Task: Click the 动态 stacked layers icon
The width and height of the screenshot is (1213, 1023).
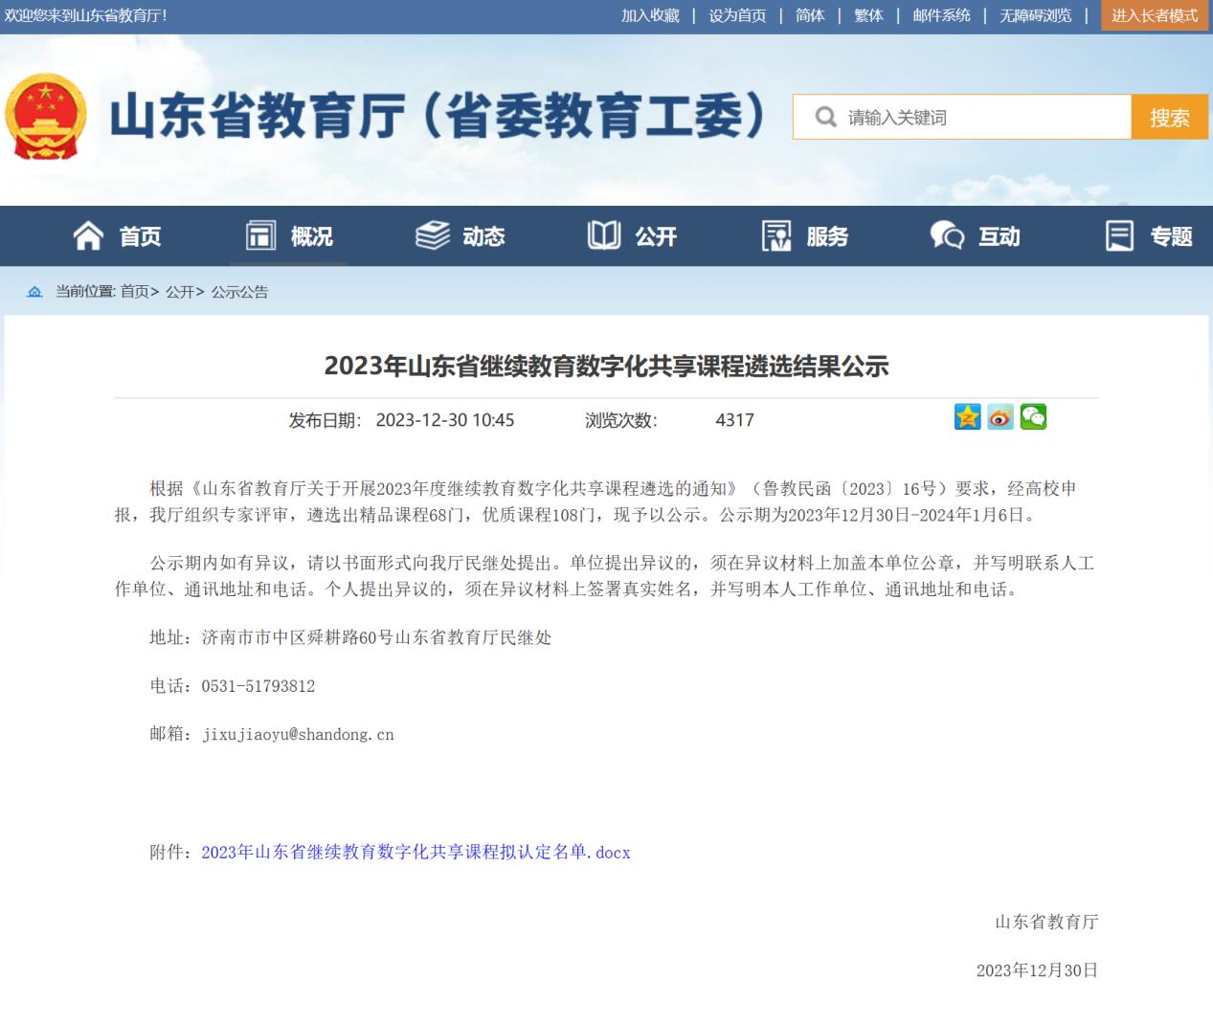Action: [433, 235]
